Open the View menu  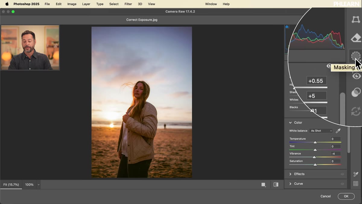151,4
